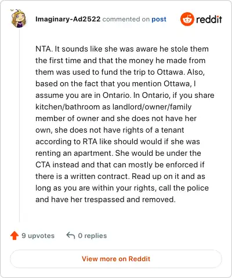Click the orange upvote arrow icon
This screenshot has width=232, height=278.
tap(14, 236)
